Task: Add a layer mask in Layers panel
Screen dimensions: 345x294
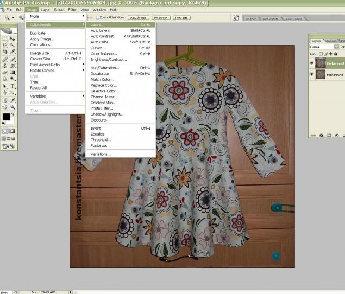Action: (329, 136)
